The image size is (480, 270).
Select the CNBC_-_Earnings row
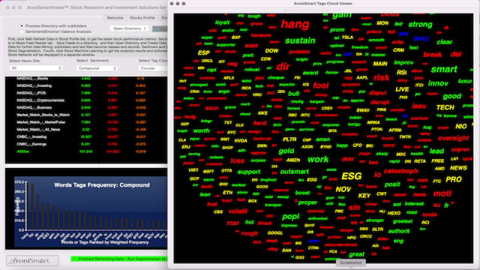pyautogui.click(x=86, y=144)
